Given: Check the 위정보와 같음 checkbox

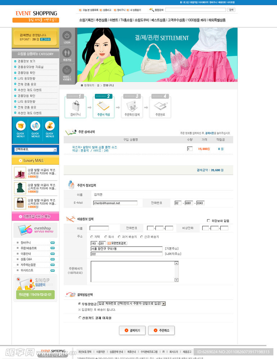Looking at the screenshot, I should (x=208, y=221).
